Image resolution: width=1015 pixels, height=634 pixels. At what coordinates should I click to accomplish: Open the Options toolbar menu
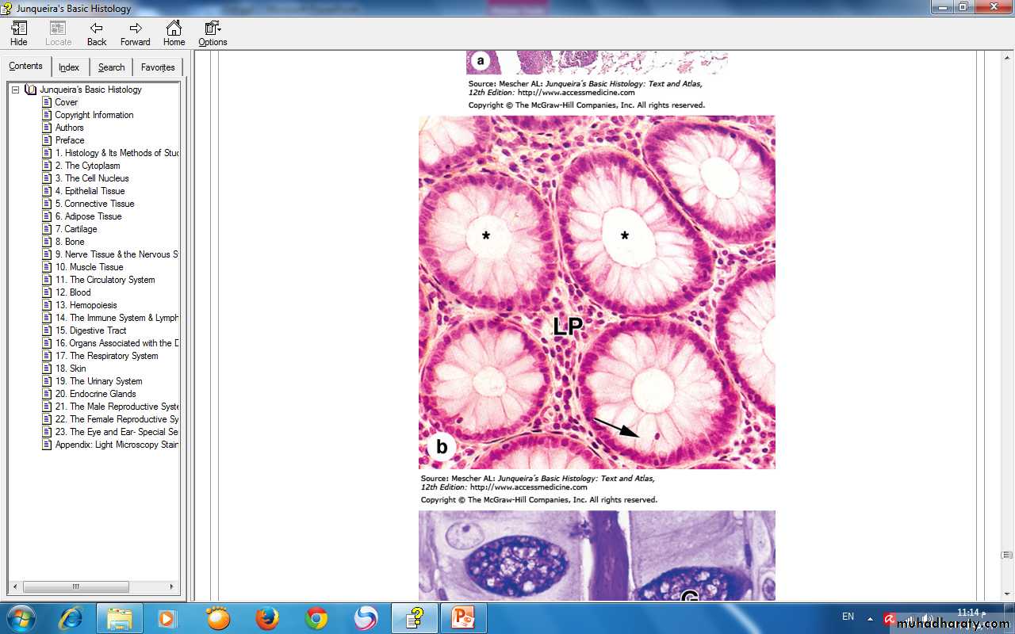coord(213,33)
